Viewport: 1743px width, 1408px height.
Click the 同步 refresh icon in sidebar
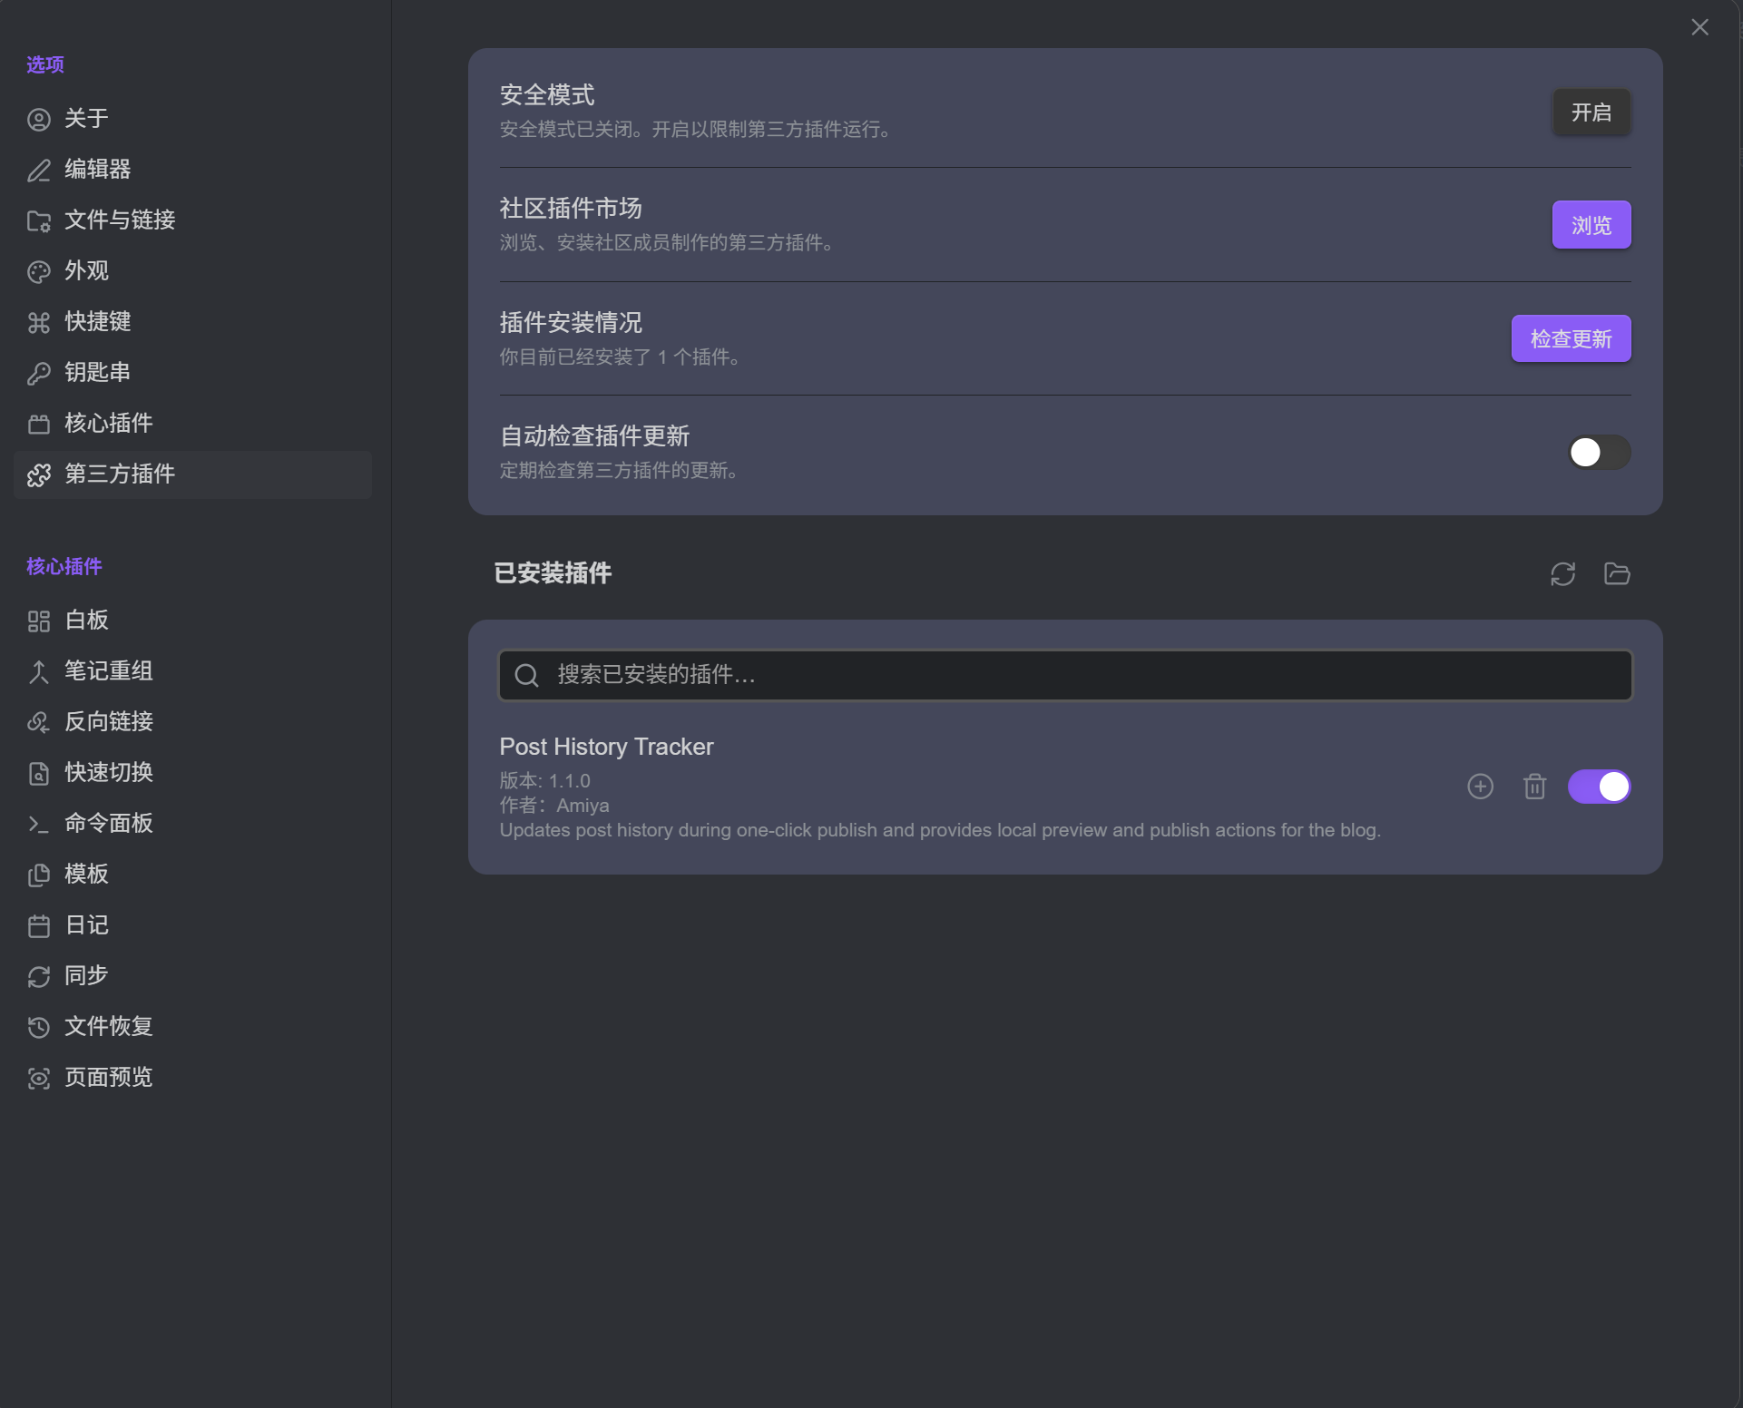39,977
